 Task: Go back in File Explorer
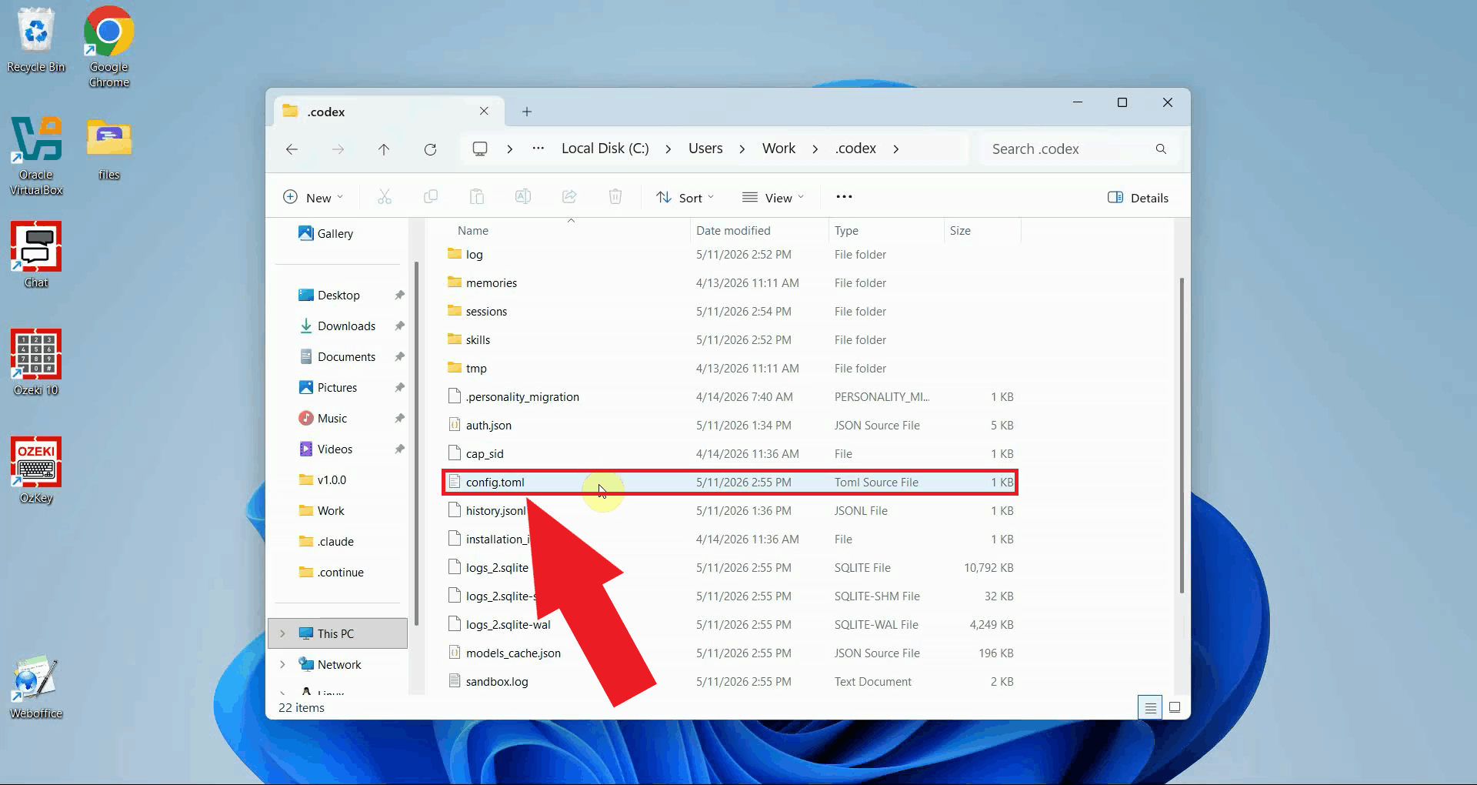pos(292,149)
